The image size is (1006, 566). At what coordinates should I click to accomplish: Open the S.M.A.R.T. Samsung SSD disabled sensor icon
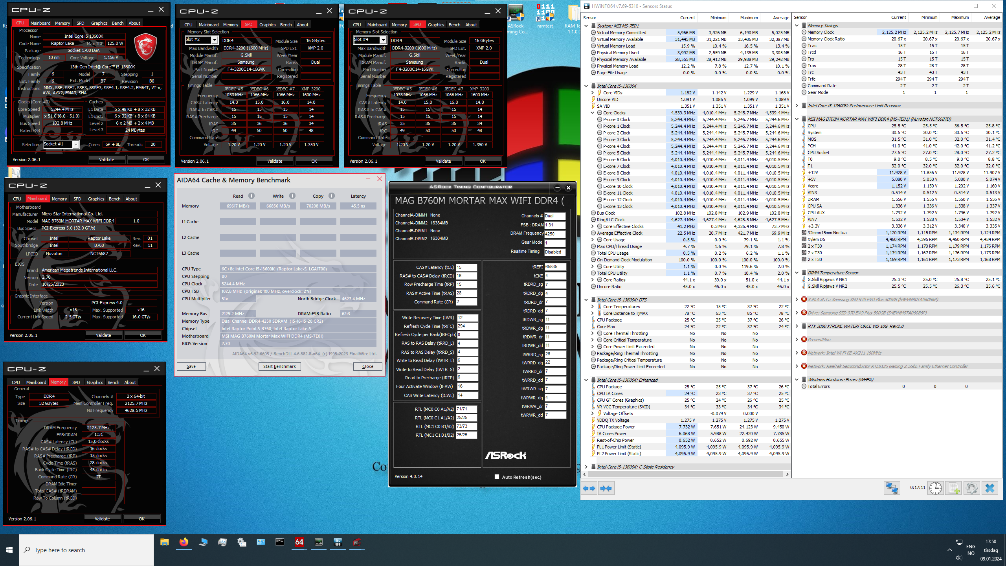click(804, 300)
